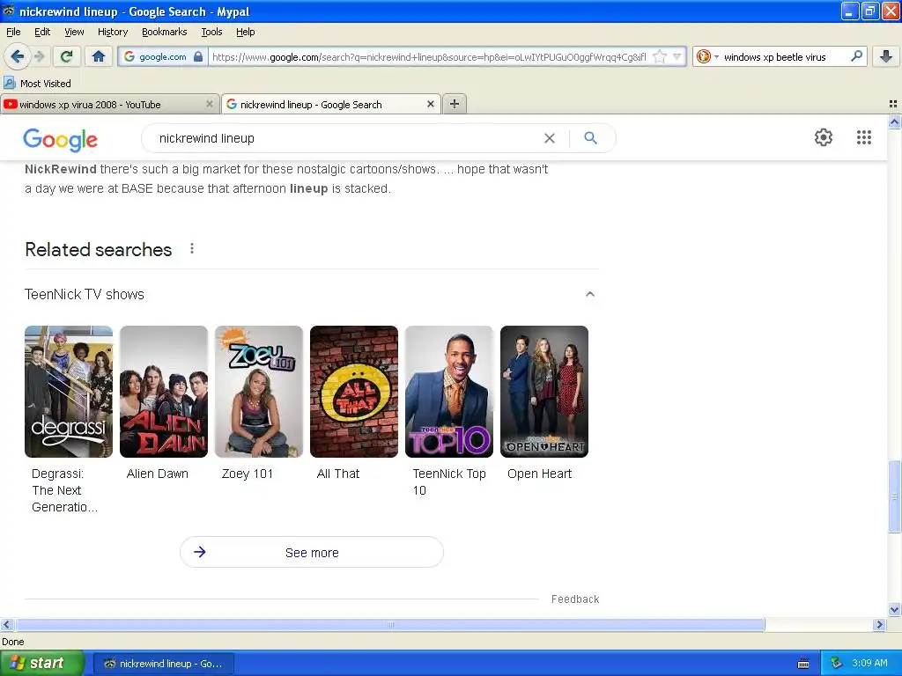Open the Alien Dawn poster thumbnail

(163, 392)
